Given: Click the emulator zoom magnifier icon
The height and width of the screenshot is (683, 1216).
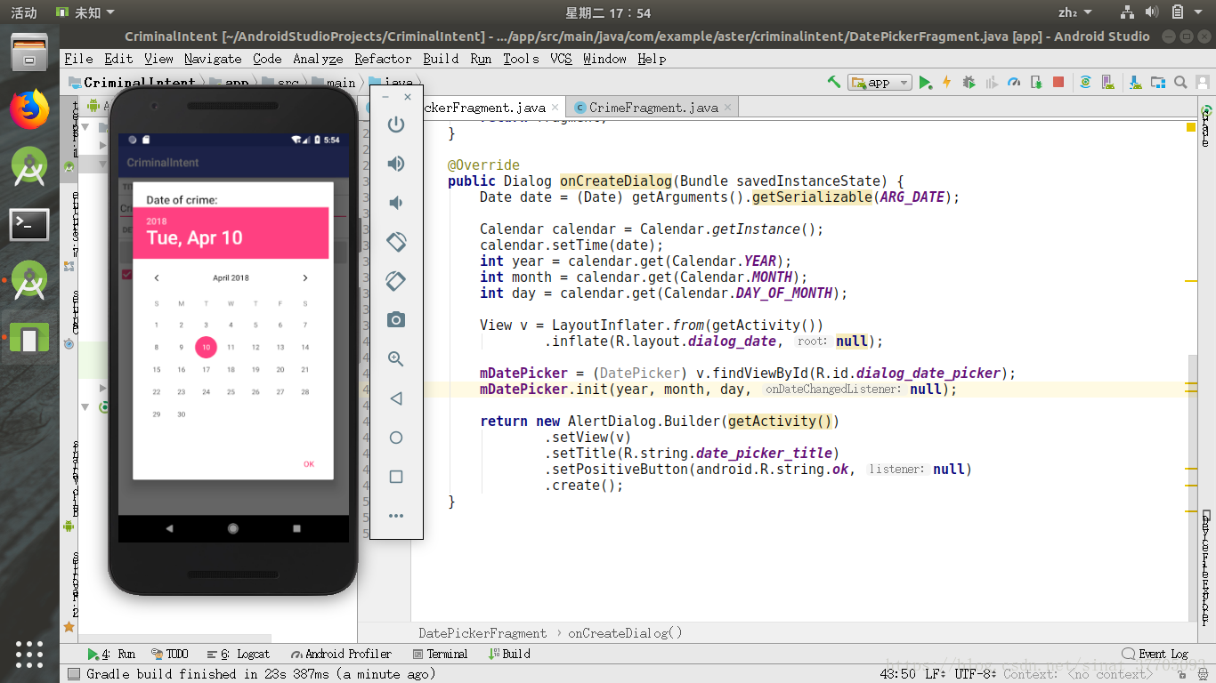Looking at the screenshot, I should [396, 359].
